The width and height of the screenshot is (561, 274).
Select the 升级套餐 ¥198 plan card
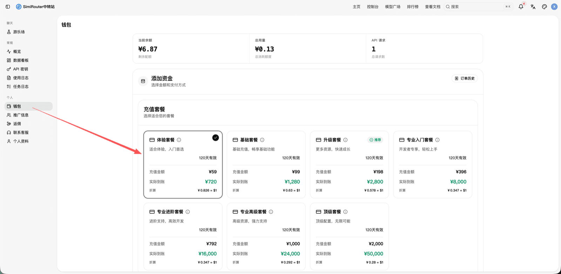[350, 165]
